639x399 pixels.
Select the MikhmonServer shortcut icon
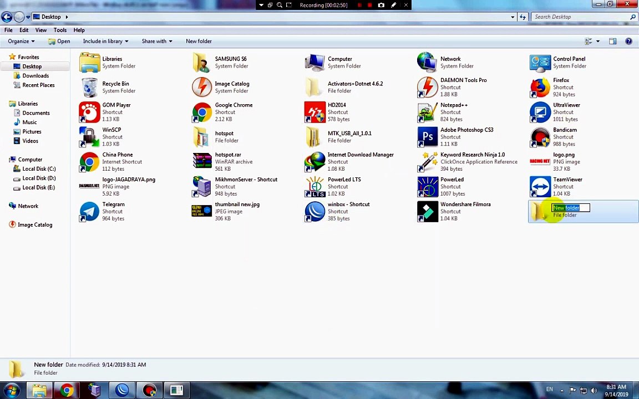tap(202, 186)
